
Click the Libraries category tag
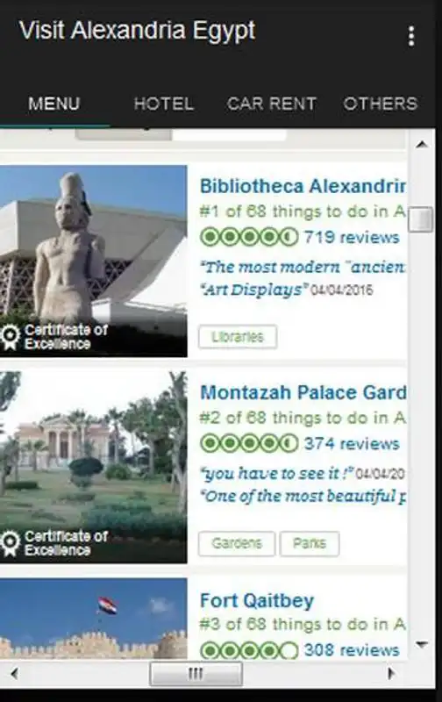click(238, 337)
